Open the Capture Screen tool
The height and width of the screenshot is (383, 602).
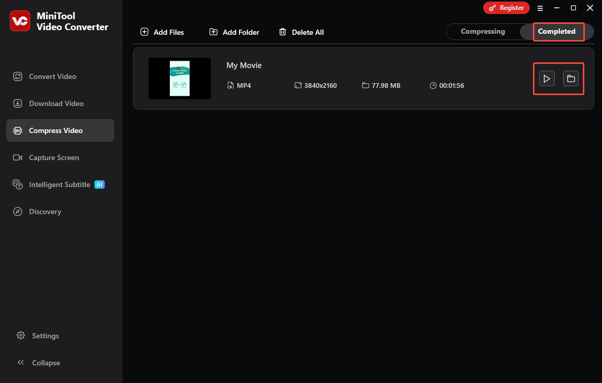[x=53, y=157]
